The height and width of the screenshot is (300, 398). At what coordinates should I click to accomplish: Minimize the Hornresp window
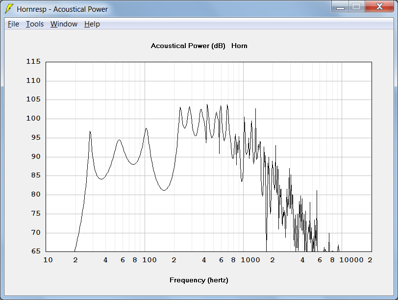pyautogui.click(x=340, y=6)
